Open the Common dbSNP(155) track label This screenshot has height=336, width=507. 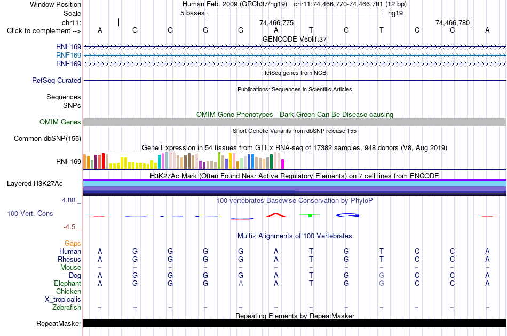(47, 138)
